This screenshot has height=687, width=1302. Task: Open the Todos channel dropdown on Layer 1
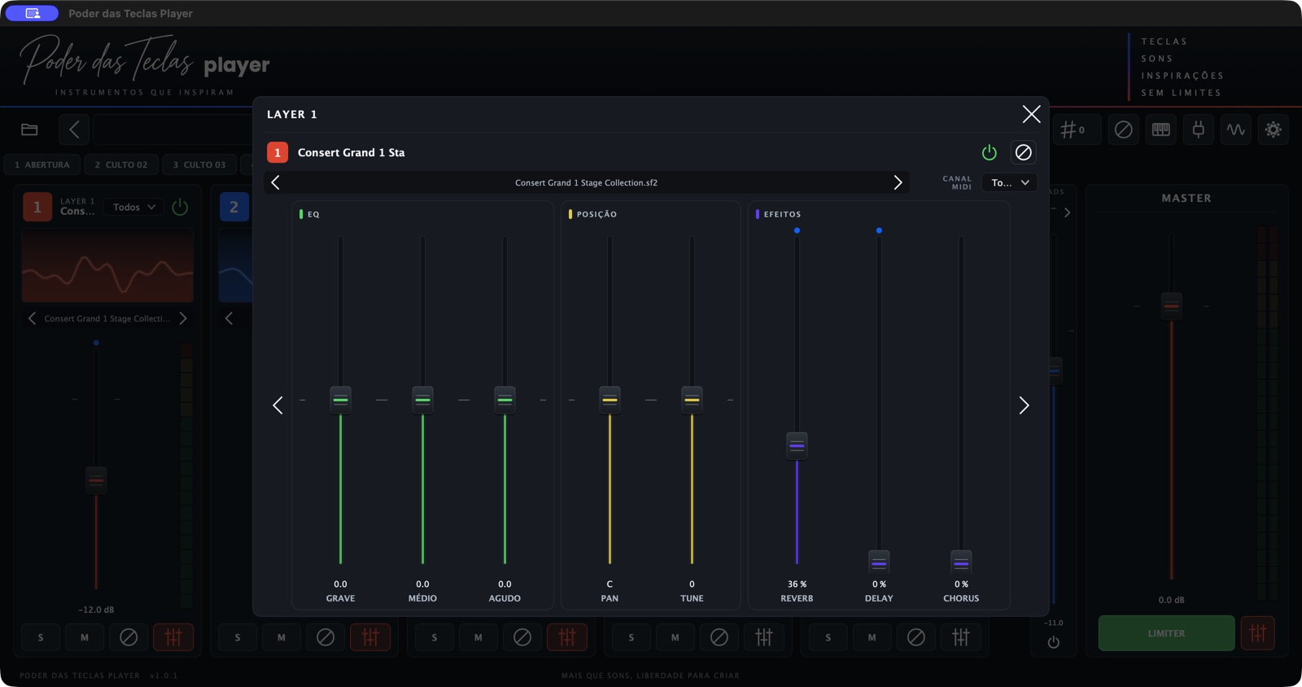(134, 207)
